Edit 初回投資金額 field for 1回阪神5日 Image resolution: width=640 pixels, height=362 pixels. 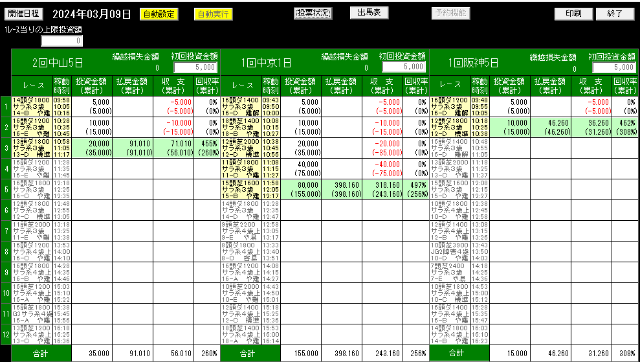[x=614, y=67]
